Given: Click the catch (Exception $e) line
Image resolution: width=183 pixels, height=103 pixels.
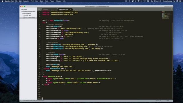Looking at the screenshot, I should [54, 69].
